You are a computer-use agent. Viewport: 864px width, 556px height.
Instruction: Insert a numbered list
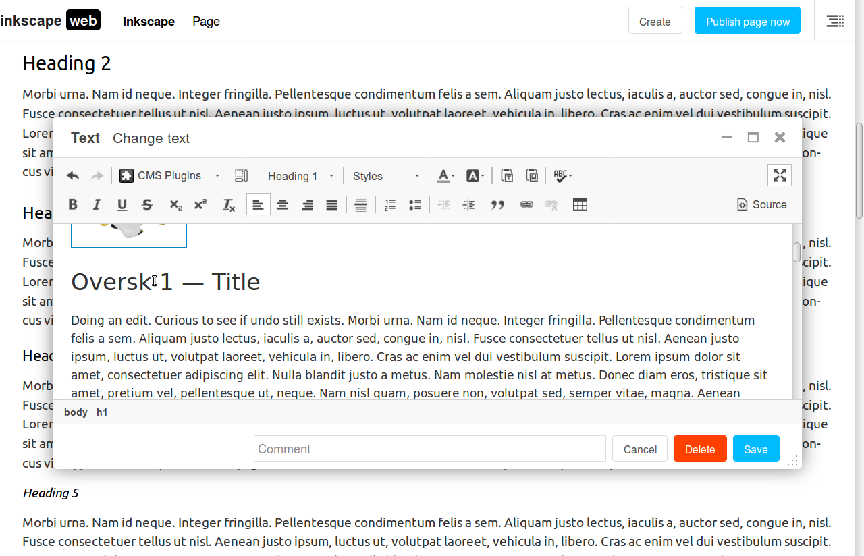pos(389,205)
